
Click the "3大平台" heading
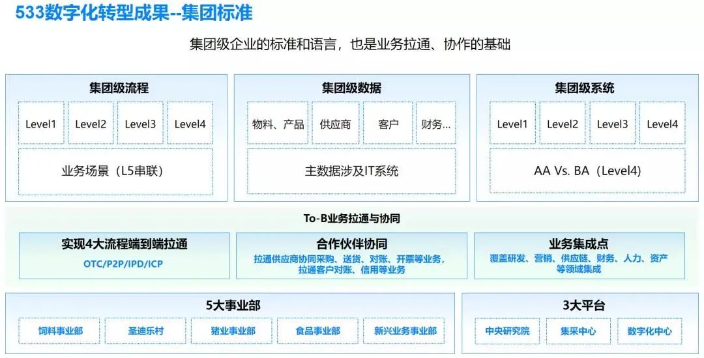click(583, 305)
